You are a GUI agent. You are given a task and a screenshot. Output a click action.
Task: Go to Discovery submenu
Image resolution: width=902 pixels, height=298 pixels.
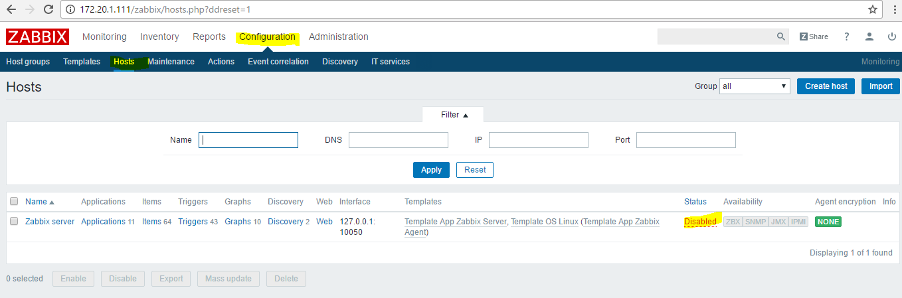pos(340,62)
